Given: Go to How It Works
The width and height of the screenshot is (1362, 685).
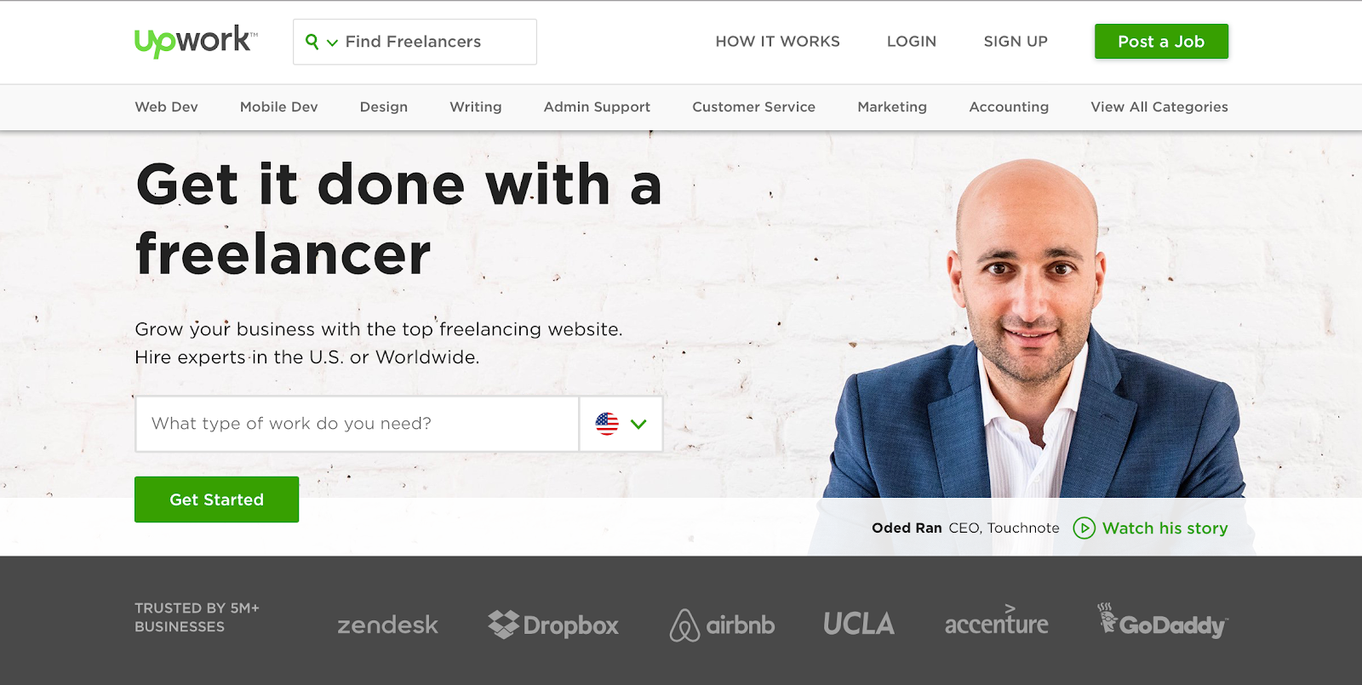Looking at the screenshot, I should [777, 42].
